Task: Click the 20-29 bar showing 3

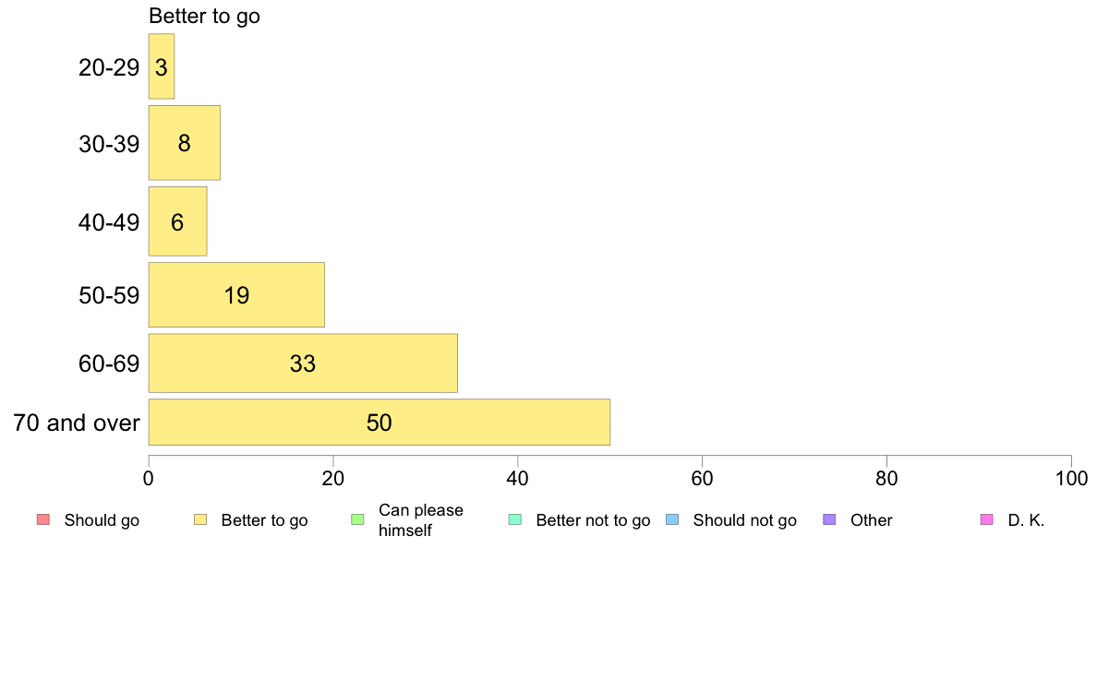Action: coord(162,66)
